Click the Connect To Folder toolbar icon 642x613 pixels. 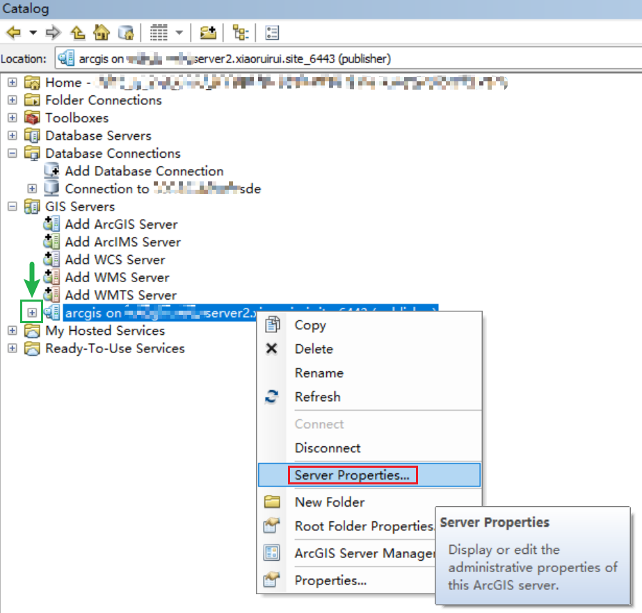[208, 33]
